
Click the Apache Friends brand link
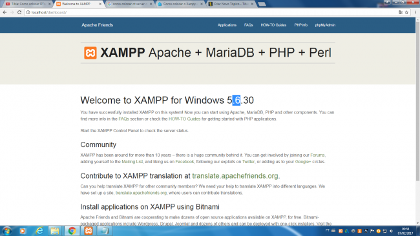[x=97, y=25]
